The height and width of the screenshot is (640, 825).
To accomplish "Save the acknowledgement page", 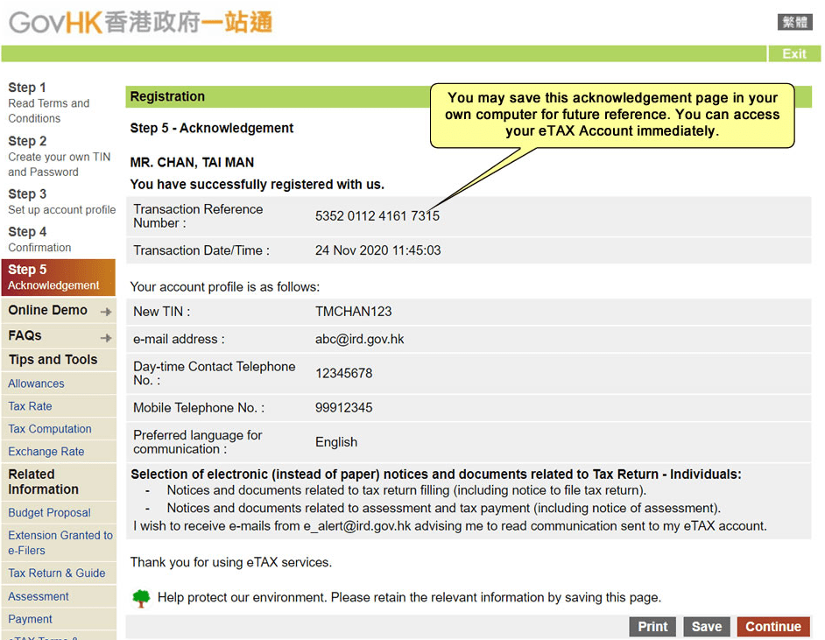I will [707, 626].
